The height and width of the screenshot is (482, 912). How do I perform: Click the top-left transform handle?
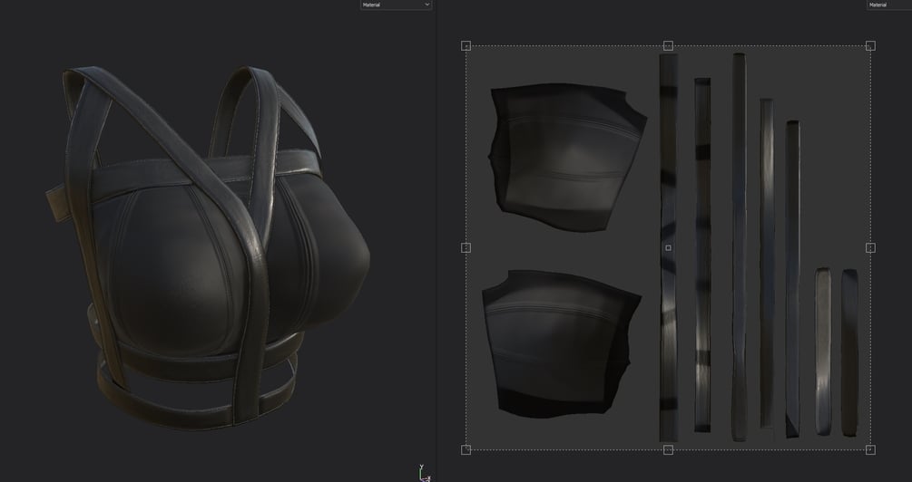(x=466, y=45)
